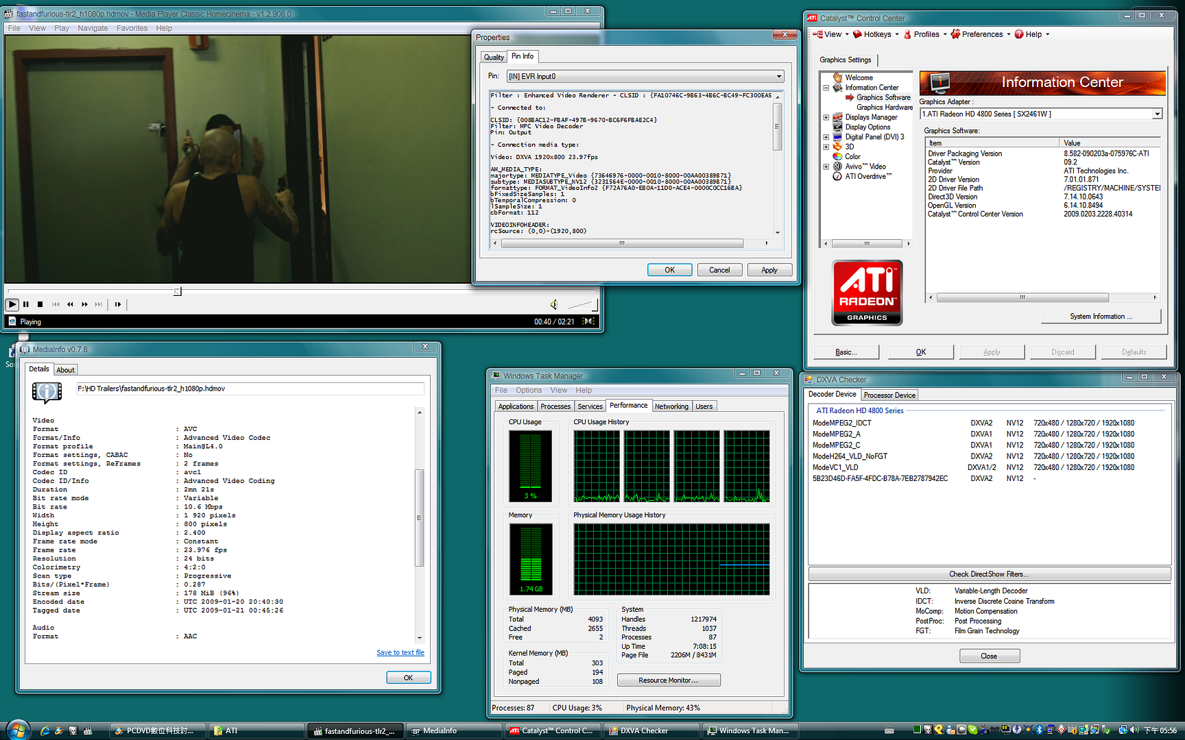
Task: Close DXVA Checker with the Close button
Action: [x=989, y=656]
